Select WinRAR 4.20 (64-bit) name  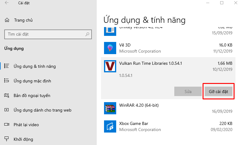[x=139, y=105]
